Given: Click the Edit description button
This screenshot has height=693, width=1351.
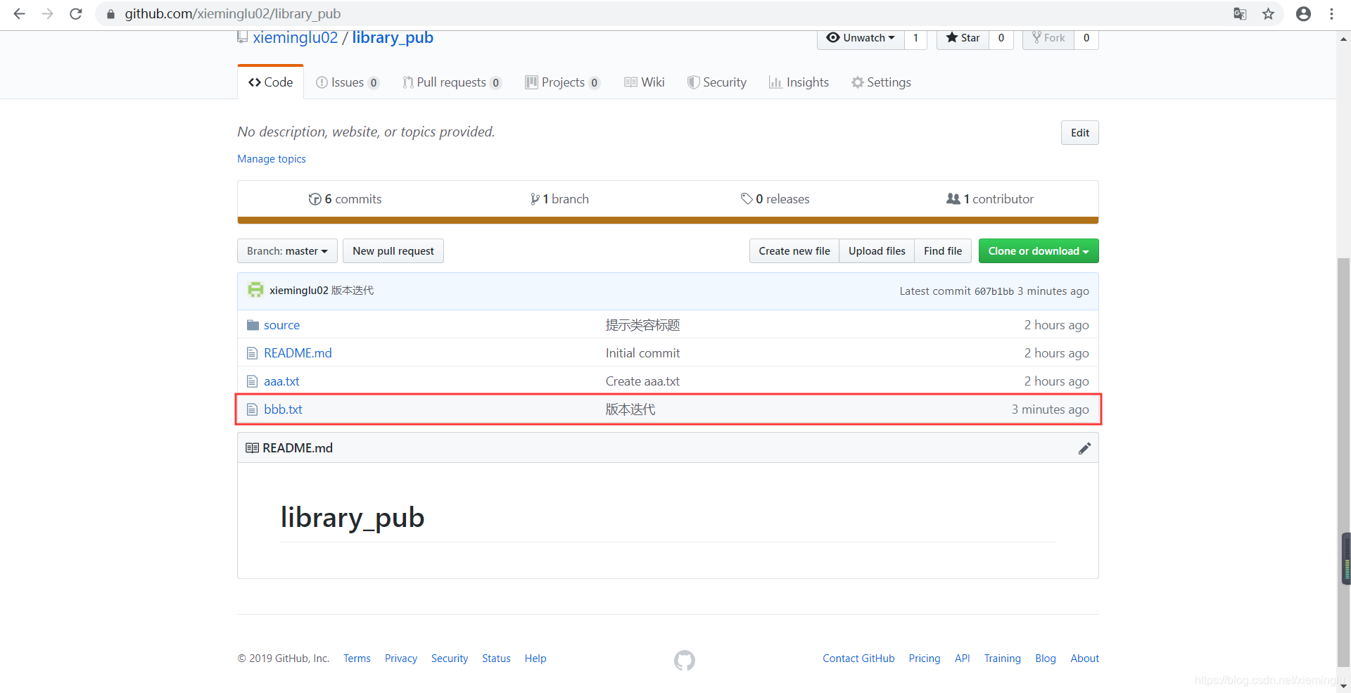Looking at the screenshot, I should 1079,133.
